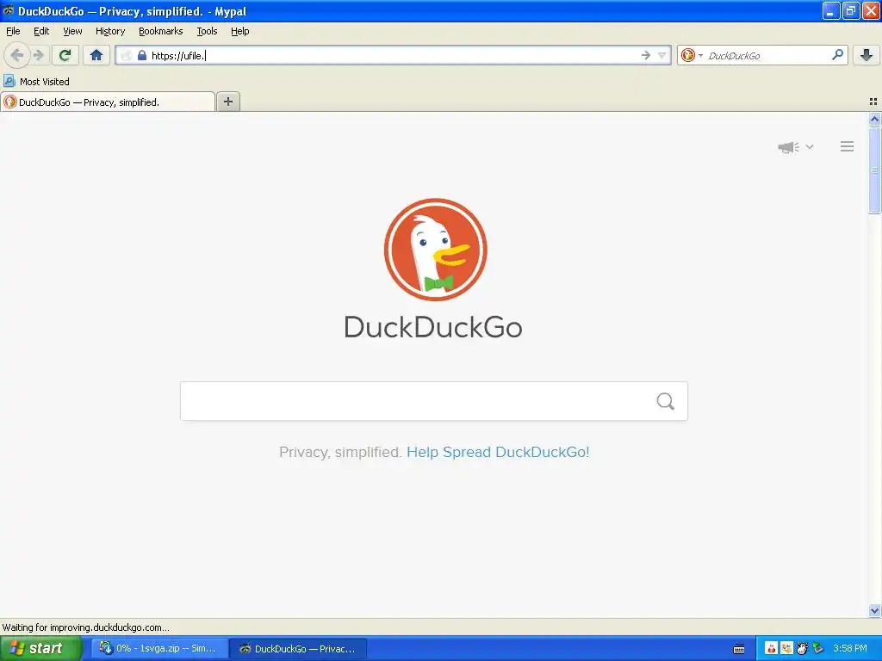882x661 pixels.
Task: Click the vertical scrollbar thumb
Action: (874, 170)
